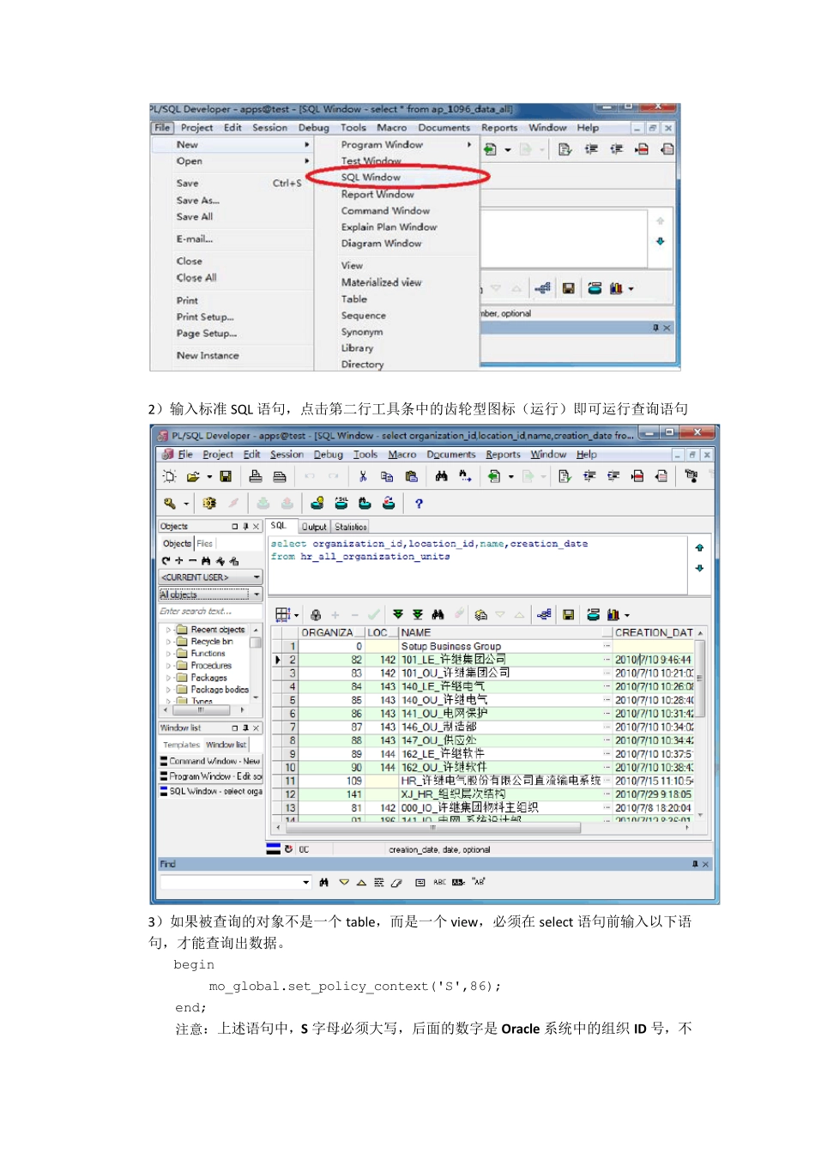Click the floppy Save icon next to the open-folder icon
Screen dimensions: 815x1153
click(x=226, y=476)
